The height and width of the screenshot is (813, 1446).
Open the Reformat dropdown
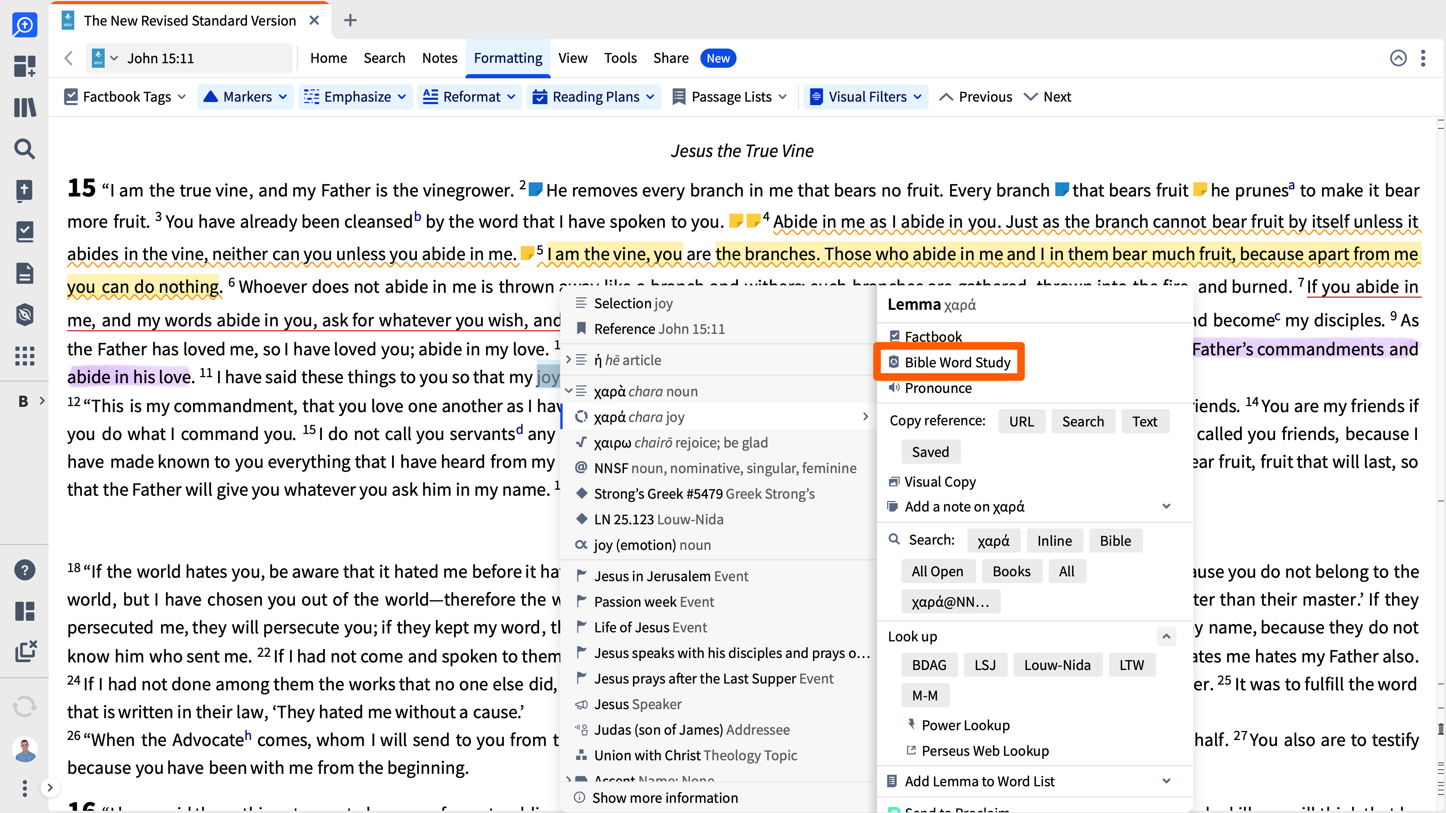coord(469,97)
